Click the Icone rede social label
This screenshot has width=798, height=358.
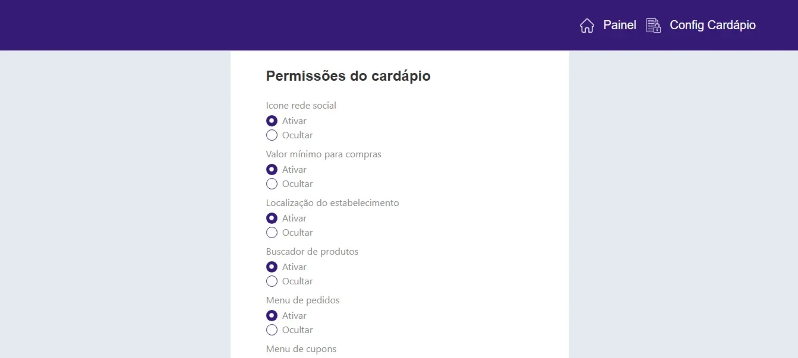pyautogui.click(x=301, y=106)
